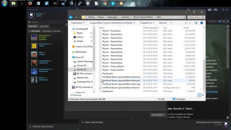Click 'Skyrim Special Edition' breadcrumb
231x130 pixels.
coord(143,17)
